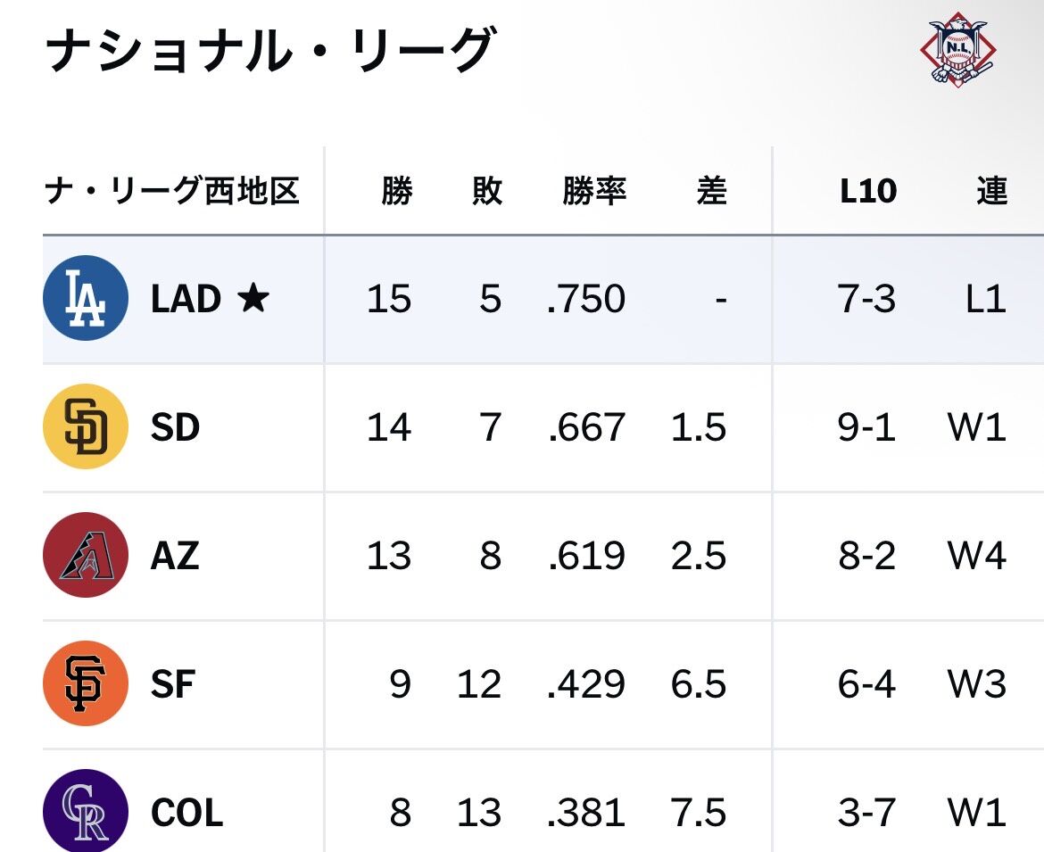Click the ナ・リーグ西地区 division header
Image resolution: width=1044 pixels, height=852 pixels.
coord(172,190)
